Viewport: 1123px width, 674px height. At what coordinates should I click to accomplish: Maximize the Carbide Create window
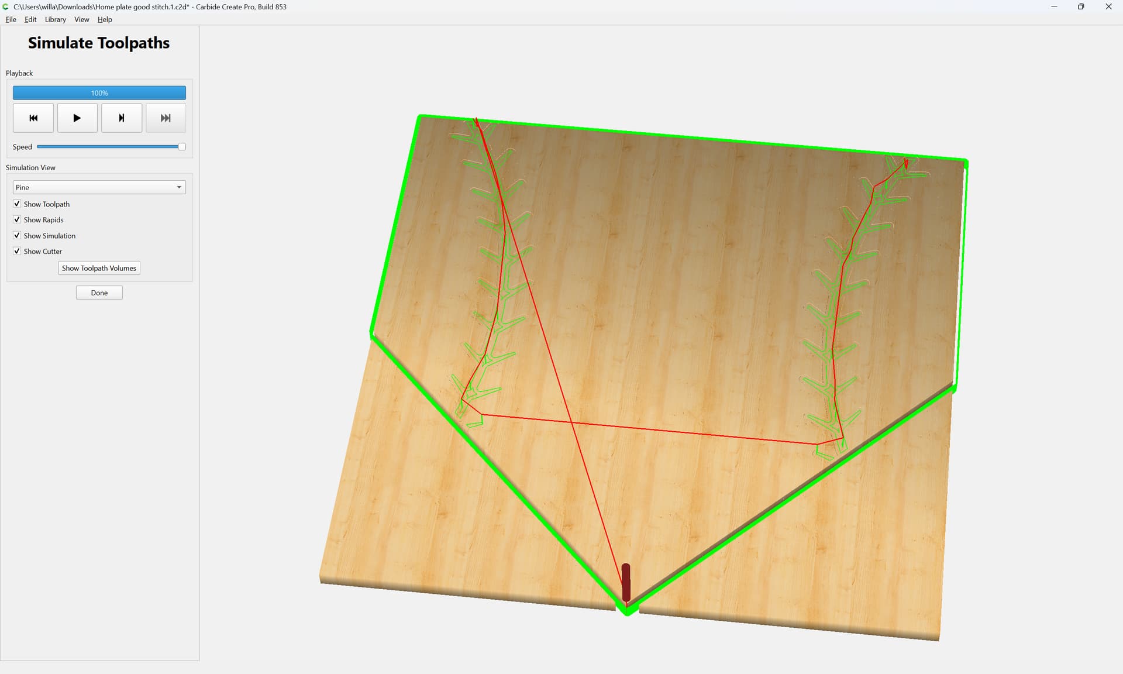(x=1081, y=6)
